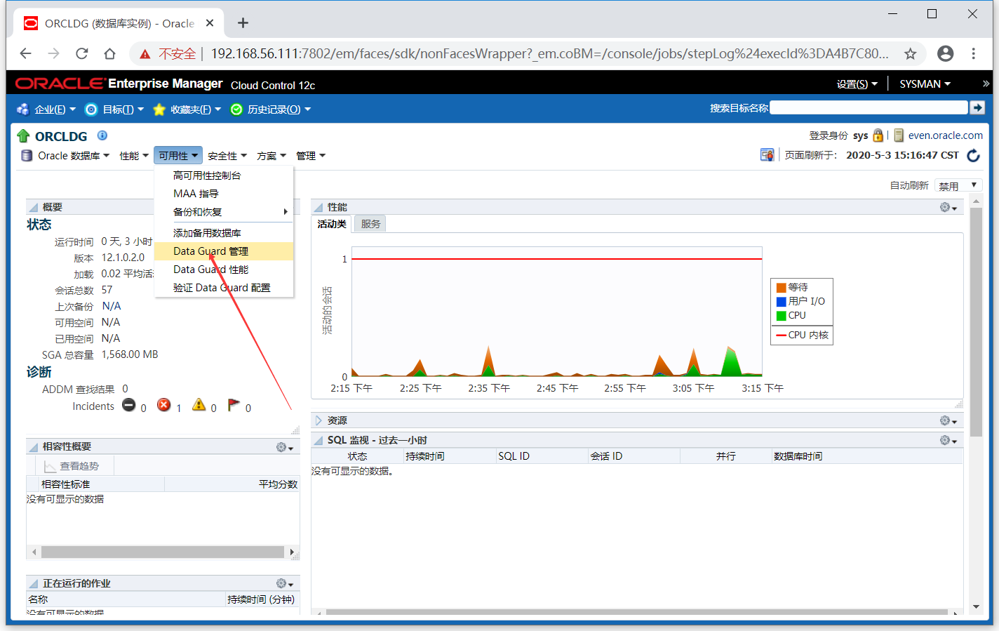Screen dimensions: 999x631
Task: Click compliance table horizontal scrollbar
Action: [x=163, y=552]
